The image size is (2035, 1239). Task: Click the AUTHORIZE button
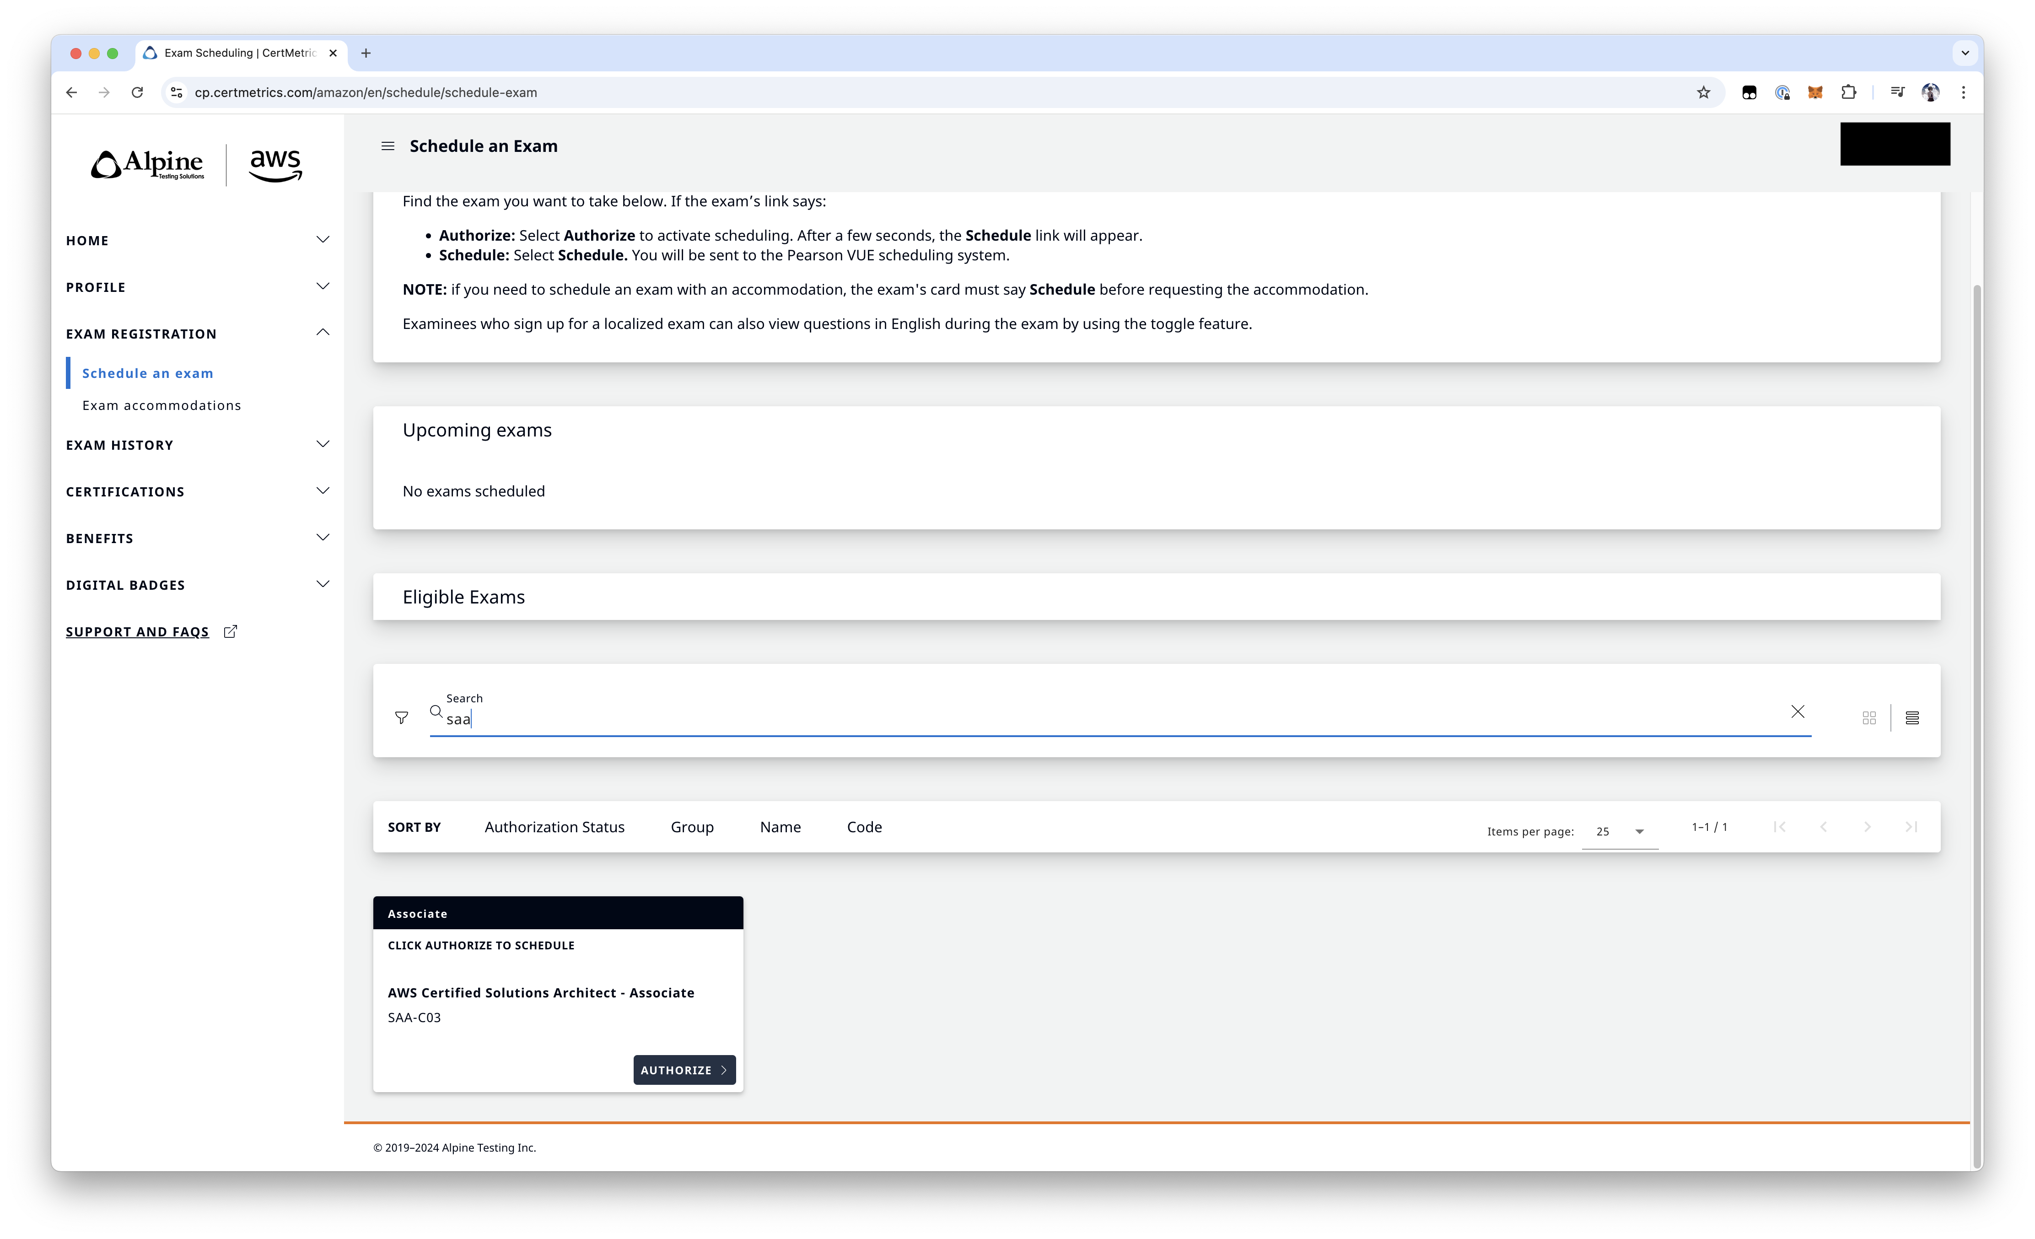(x=684, y=1070)
